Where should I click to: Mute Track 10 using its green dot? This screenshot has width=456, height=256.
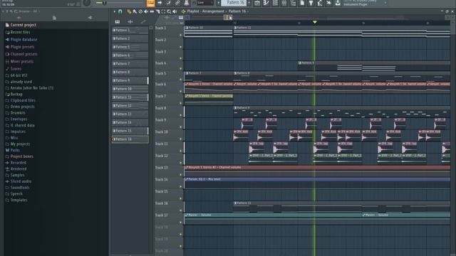coord(180,139)
